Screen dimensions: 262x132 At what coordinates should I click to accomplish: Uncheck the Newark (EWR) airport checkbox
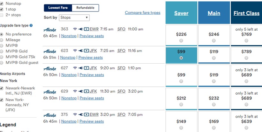2,88
